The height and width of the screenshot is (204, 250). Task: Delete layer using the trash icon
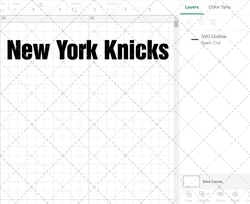click(213, 22)
